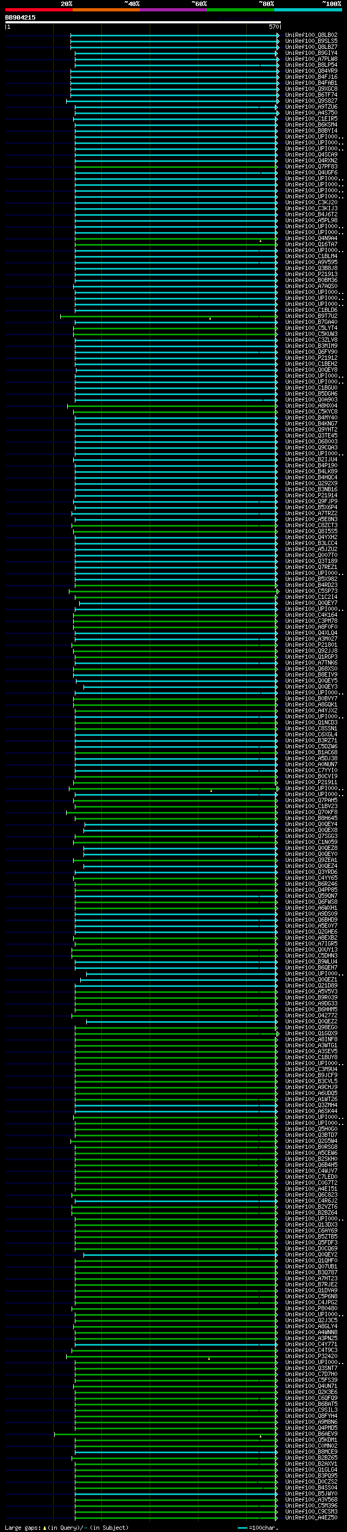Select hit label UniRef100_C3ZLV8
This screenshot has height=1532, width=347.
pyautogui.click(x=311, y=340)
